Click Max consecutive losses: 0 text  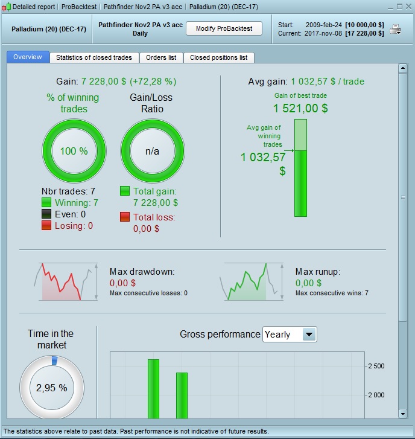[x=148, y=293]
